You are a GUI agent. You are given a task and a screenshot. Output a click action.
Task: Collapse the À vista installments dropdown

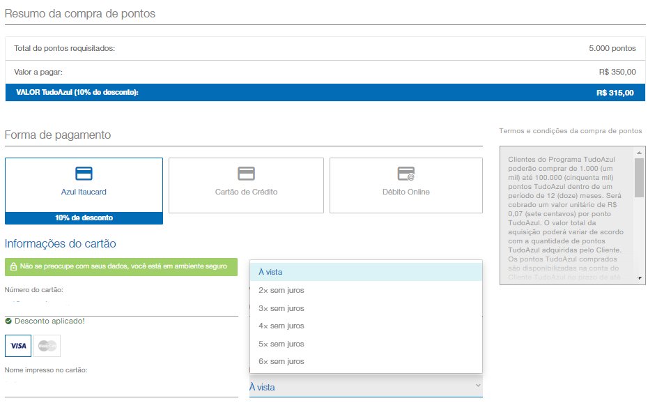coord(366,387)
